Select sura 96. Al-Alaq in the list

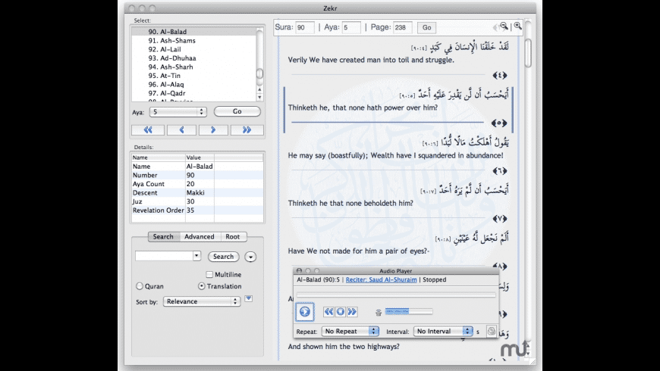tap(194, 85)
